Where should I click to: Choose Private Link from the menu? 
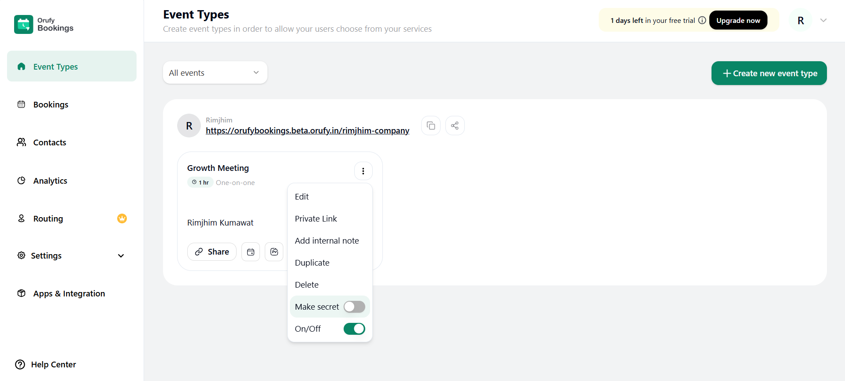(330, 218)
